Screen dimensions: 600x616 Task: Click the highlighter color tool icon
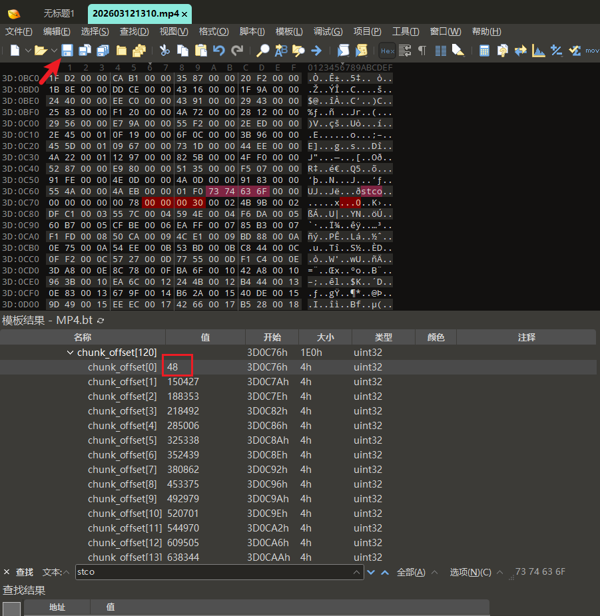[x=458, y=51]
